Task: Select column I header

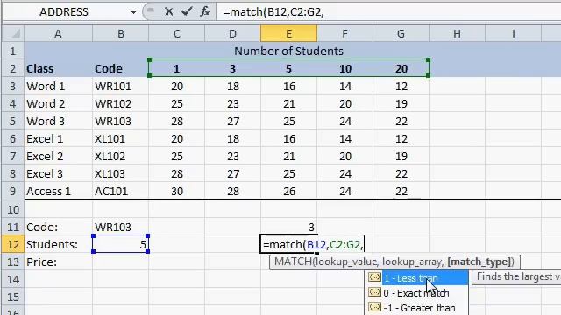Action: (514, 34)
